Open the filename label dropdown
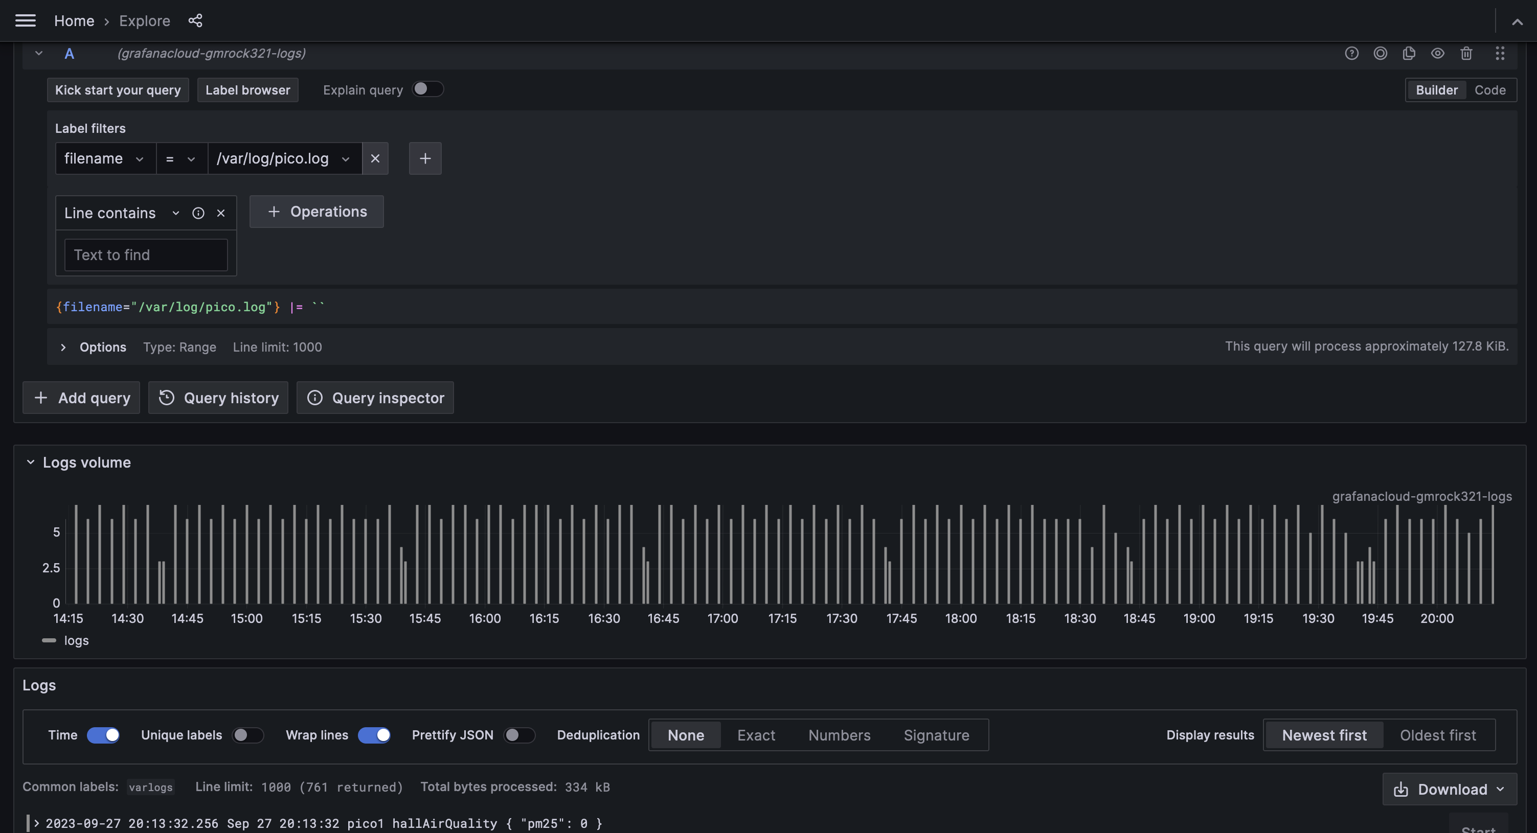 [x=105, y=158]
